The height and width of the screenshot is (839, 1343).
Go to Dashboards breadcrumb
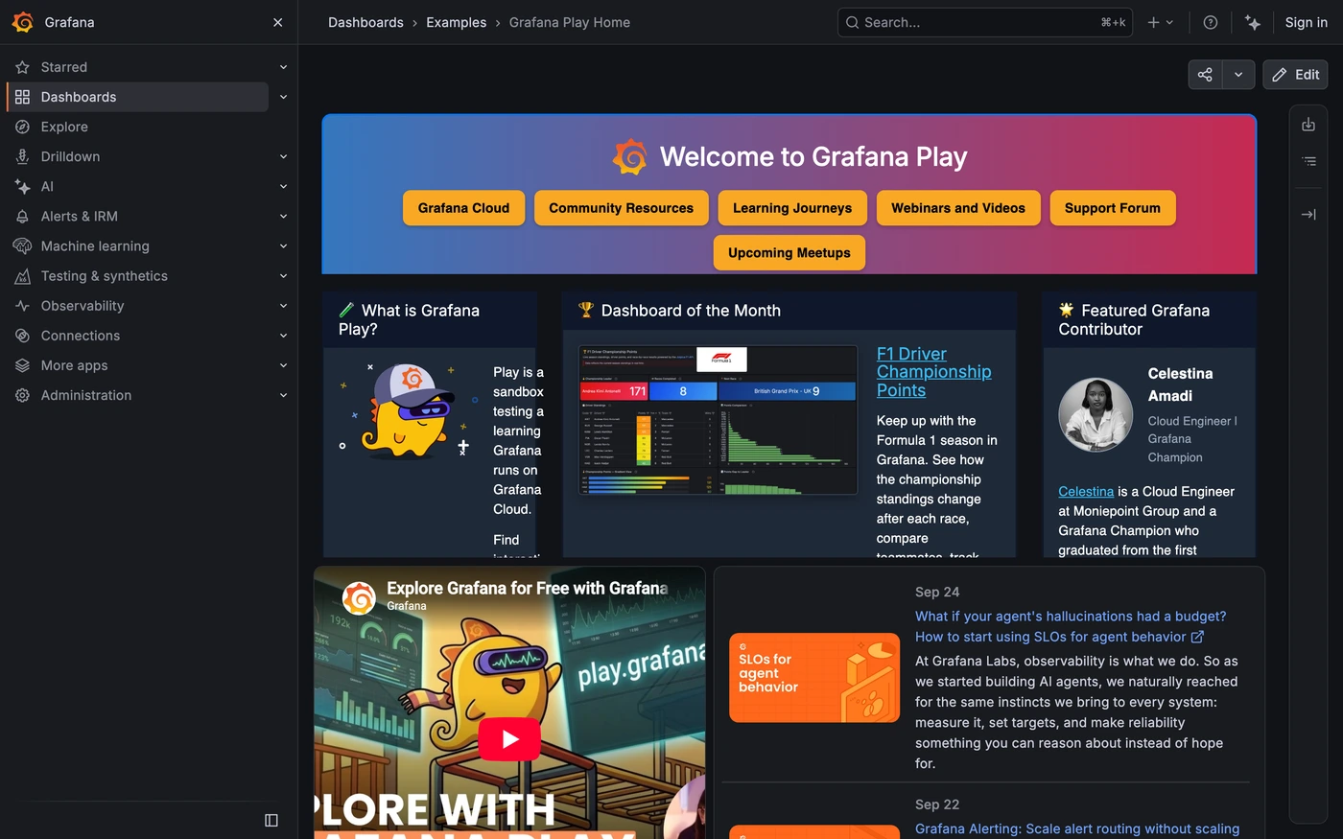click(x=365, y=22)
